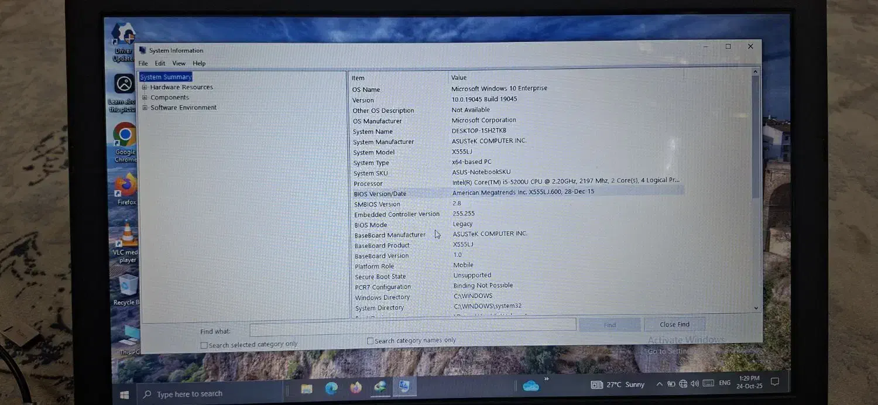The width and height of the screenshot is (878, 405).
Task: Open the View menu
Action: pyautogui.click(x=179, y=63)
